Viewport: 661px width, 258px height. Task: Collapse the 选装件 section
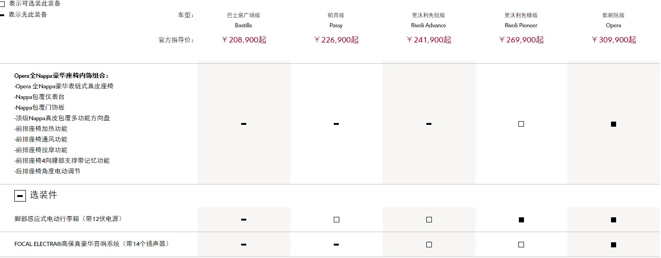tap(20, 196)
